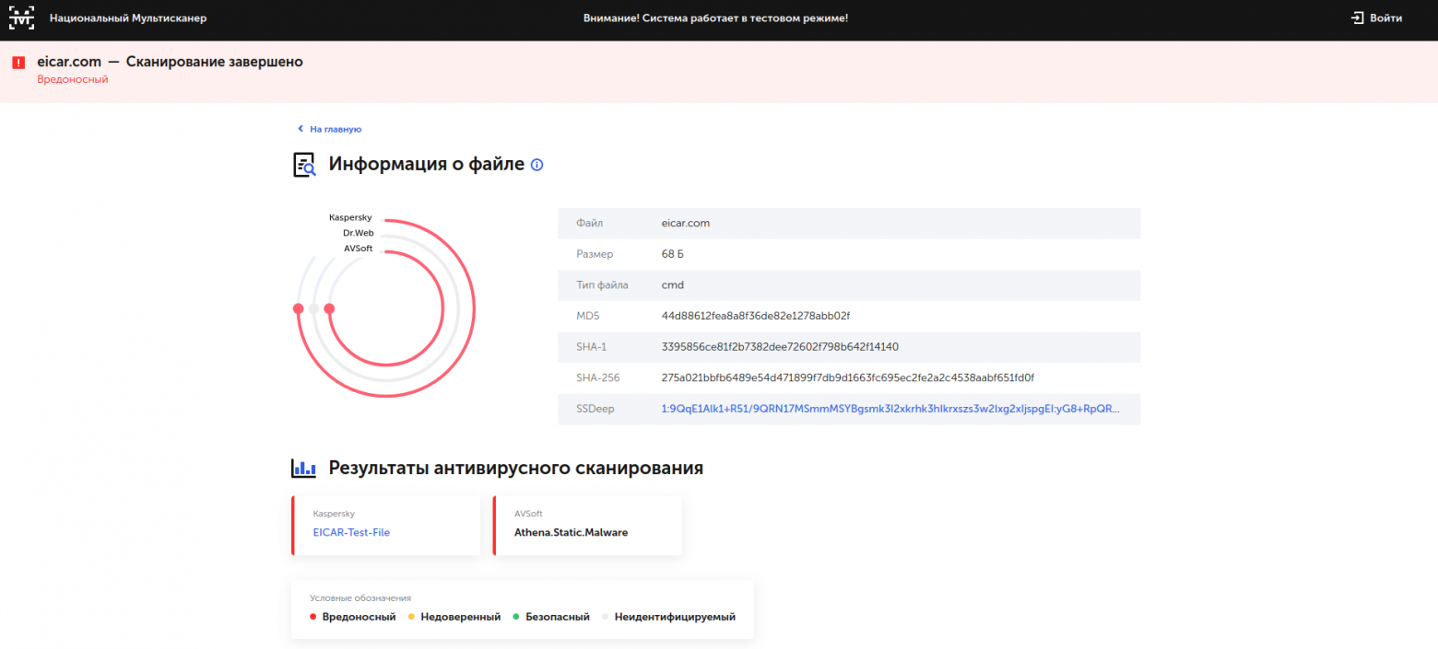Open the EICAR-Test-File detection link
This screenshot has width=1438, height=649.
[351, 532]
